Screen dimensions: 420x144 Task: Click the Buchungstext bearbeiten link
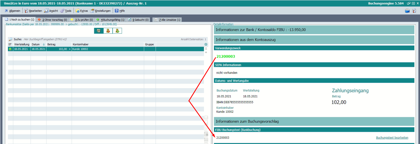point(392,138)
